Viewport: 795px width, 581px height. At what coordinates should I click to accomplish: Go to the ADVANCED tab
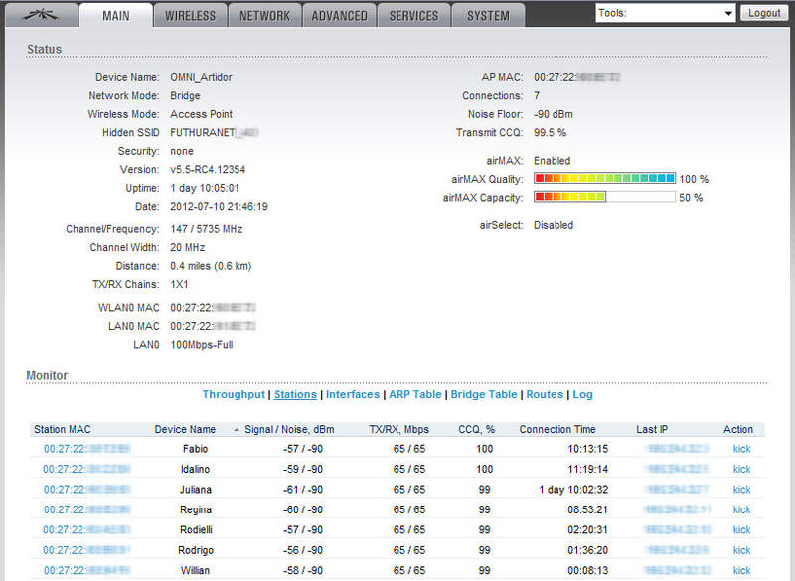[339, 16]
